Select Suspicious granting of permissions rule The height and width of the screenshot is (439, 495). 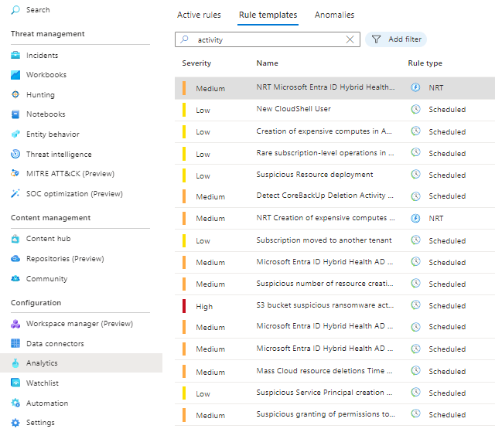(x=326, y=414)
